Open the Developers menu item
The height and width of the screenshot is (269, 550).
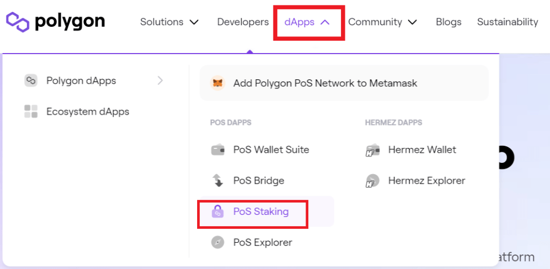pyautogui.click(x=243, y=22)
